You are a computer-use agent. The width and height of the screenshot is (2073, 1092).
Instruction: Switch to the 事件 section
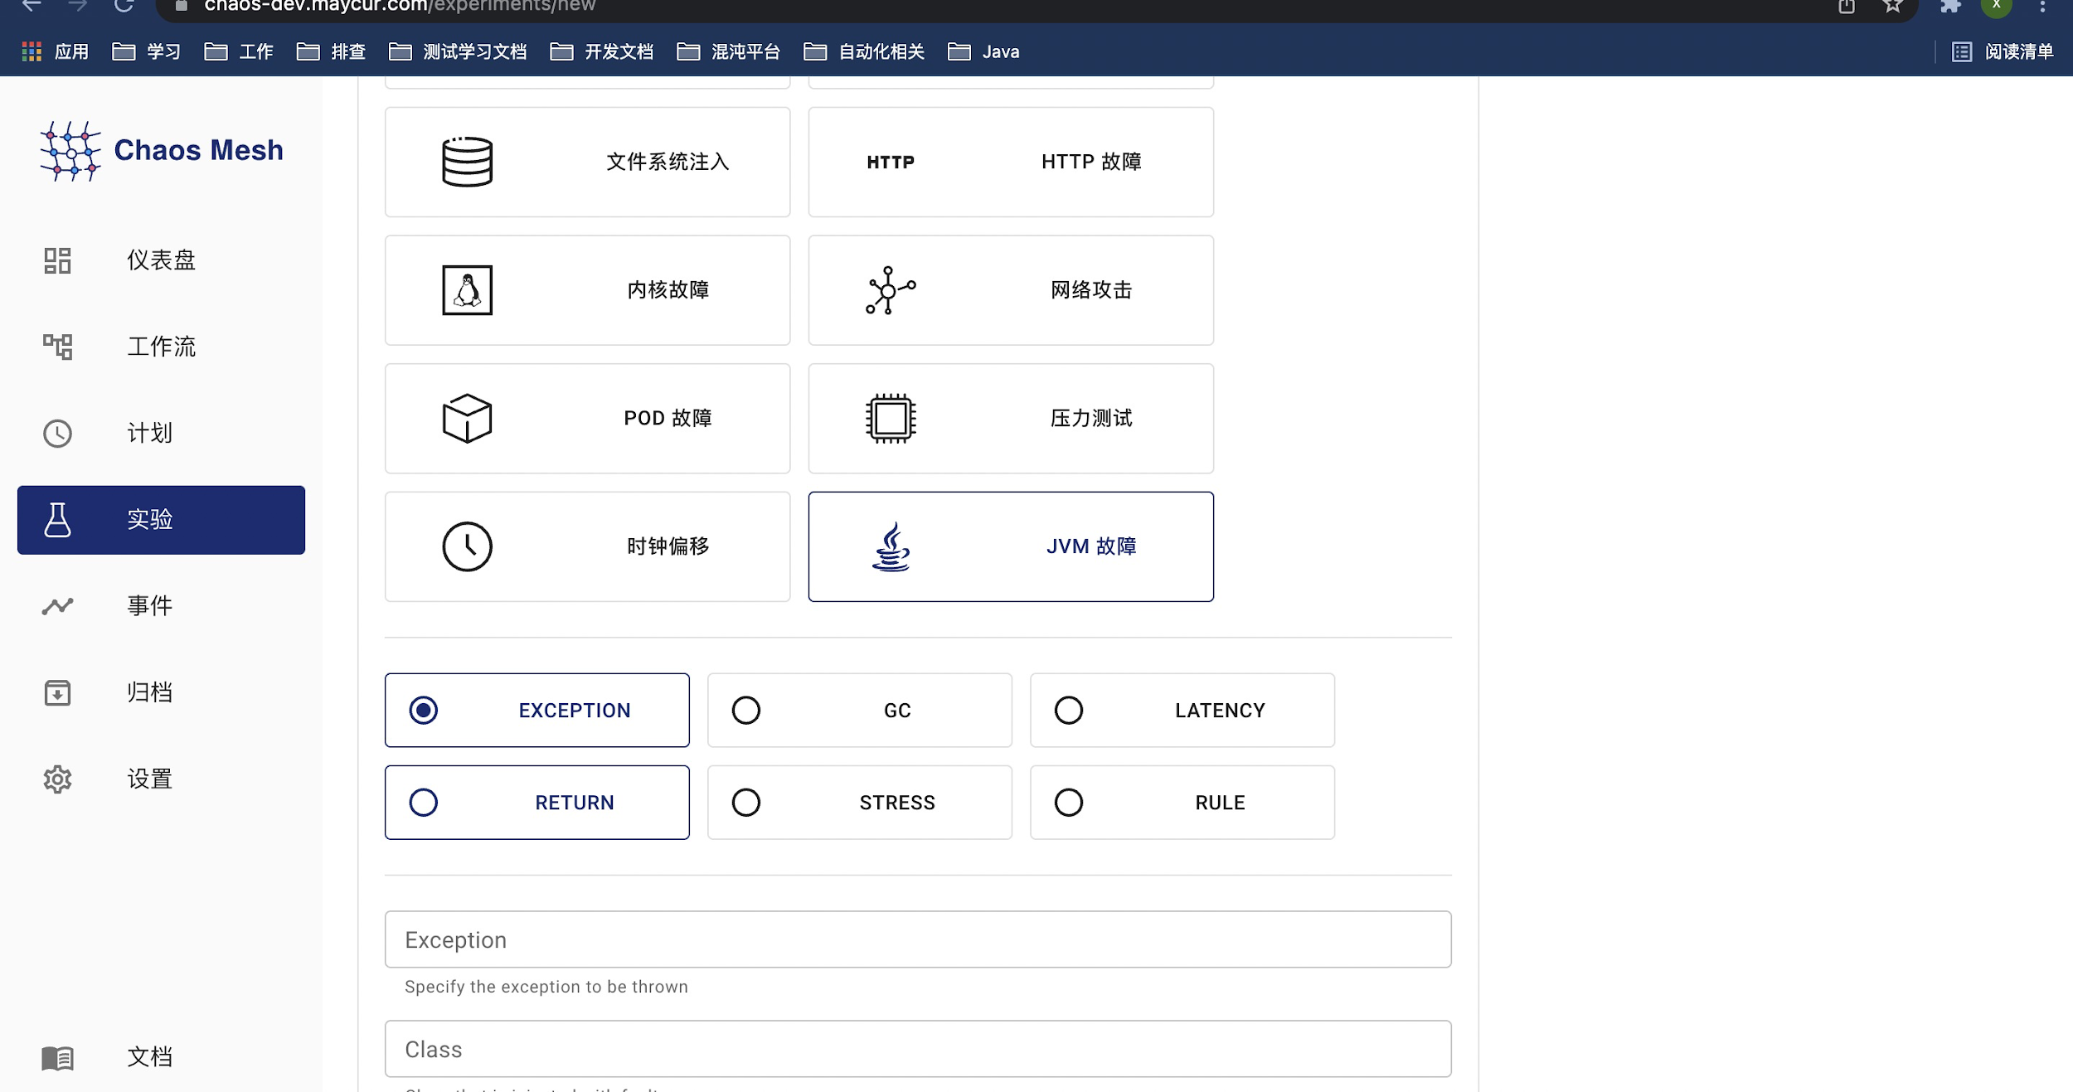tap(149, 605)
